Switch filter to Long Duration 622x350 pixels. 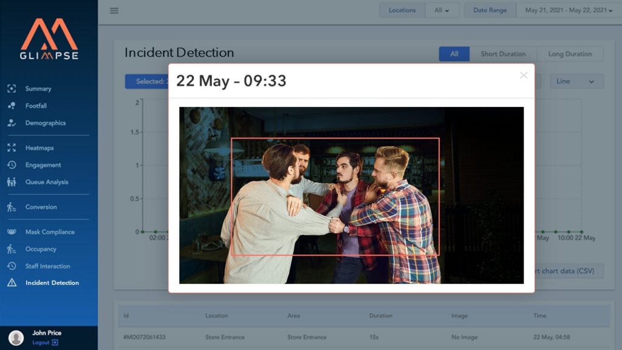coord(570,54)
